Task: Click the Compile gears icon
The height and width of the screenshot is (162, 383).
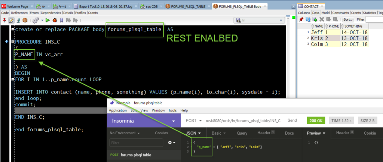Action: coord(36,20)
